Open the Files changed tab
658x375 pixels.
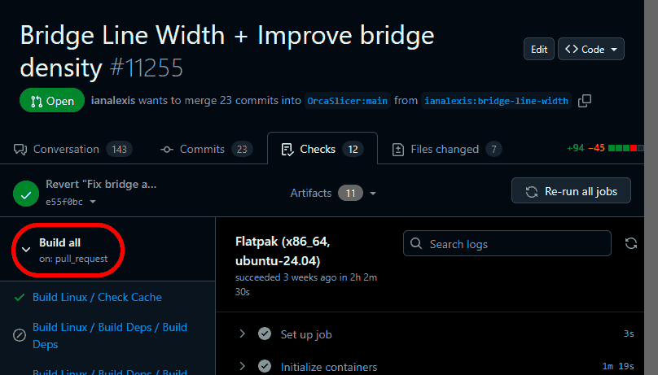coord(446,149)
